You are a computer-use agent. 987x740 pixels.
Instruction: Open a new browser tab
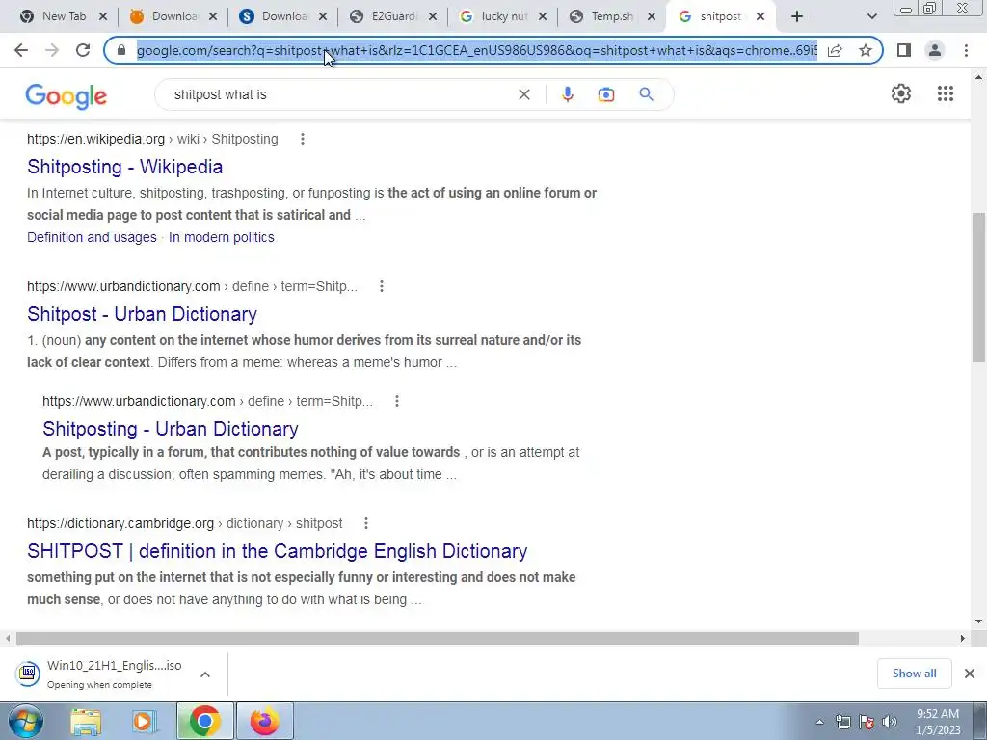(x=797, y=17)
